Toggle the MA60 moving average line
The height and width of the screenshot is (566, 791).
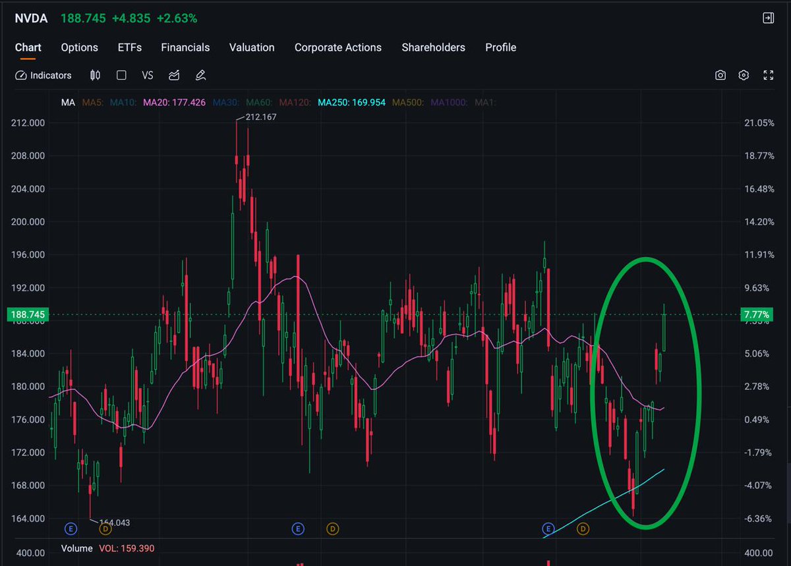pyautogui.click(x=260, y=102)
